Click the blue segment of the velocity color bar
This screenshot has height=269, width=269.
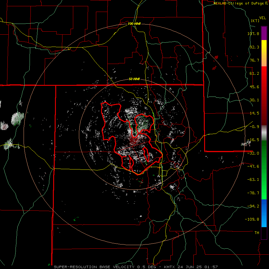point(264,213)
